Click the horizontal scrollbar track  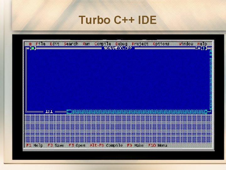tap(138, 111)
